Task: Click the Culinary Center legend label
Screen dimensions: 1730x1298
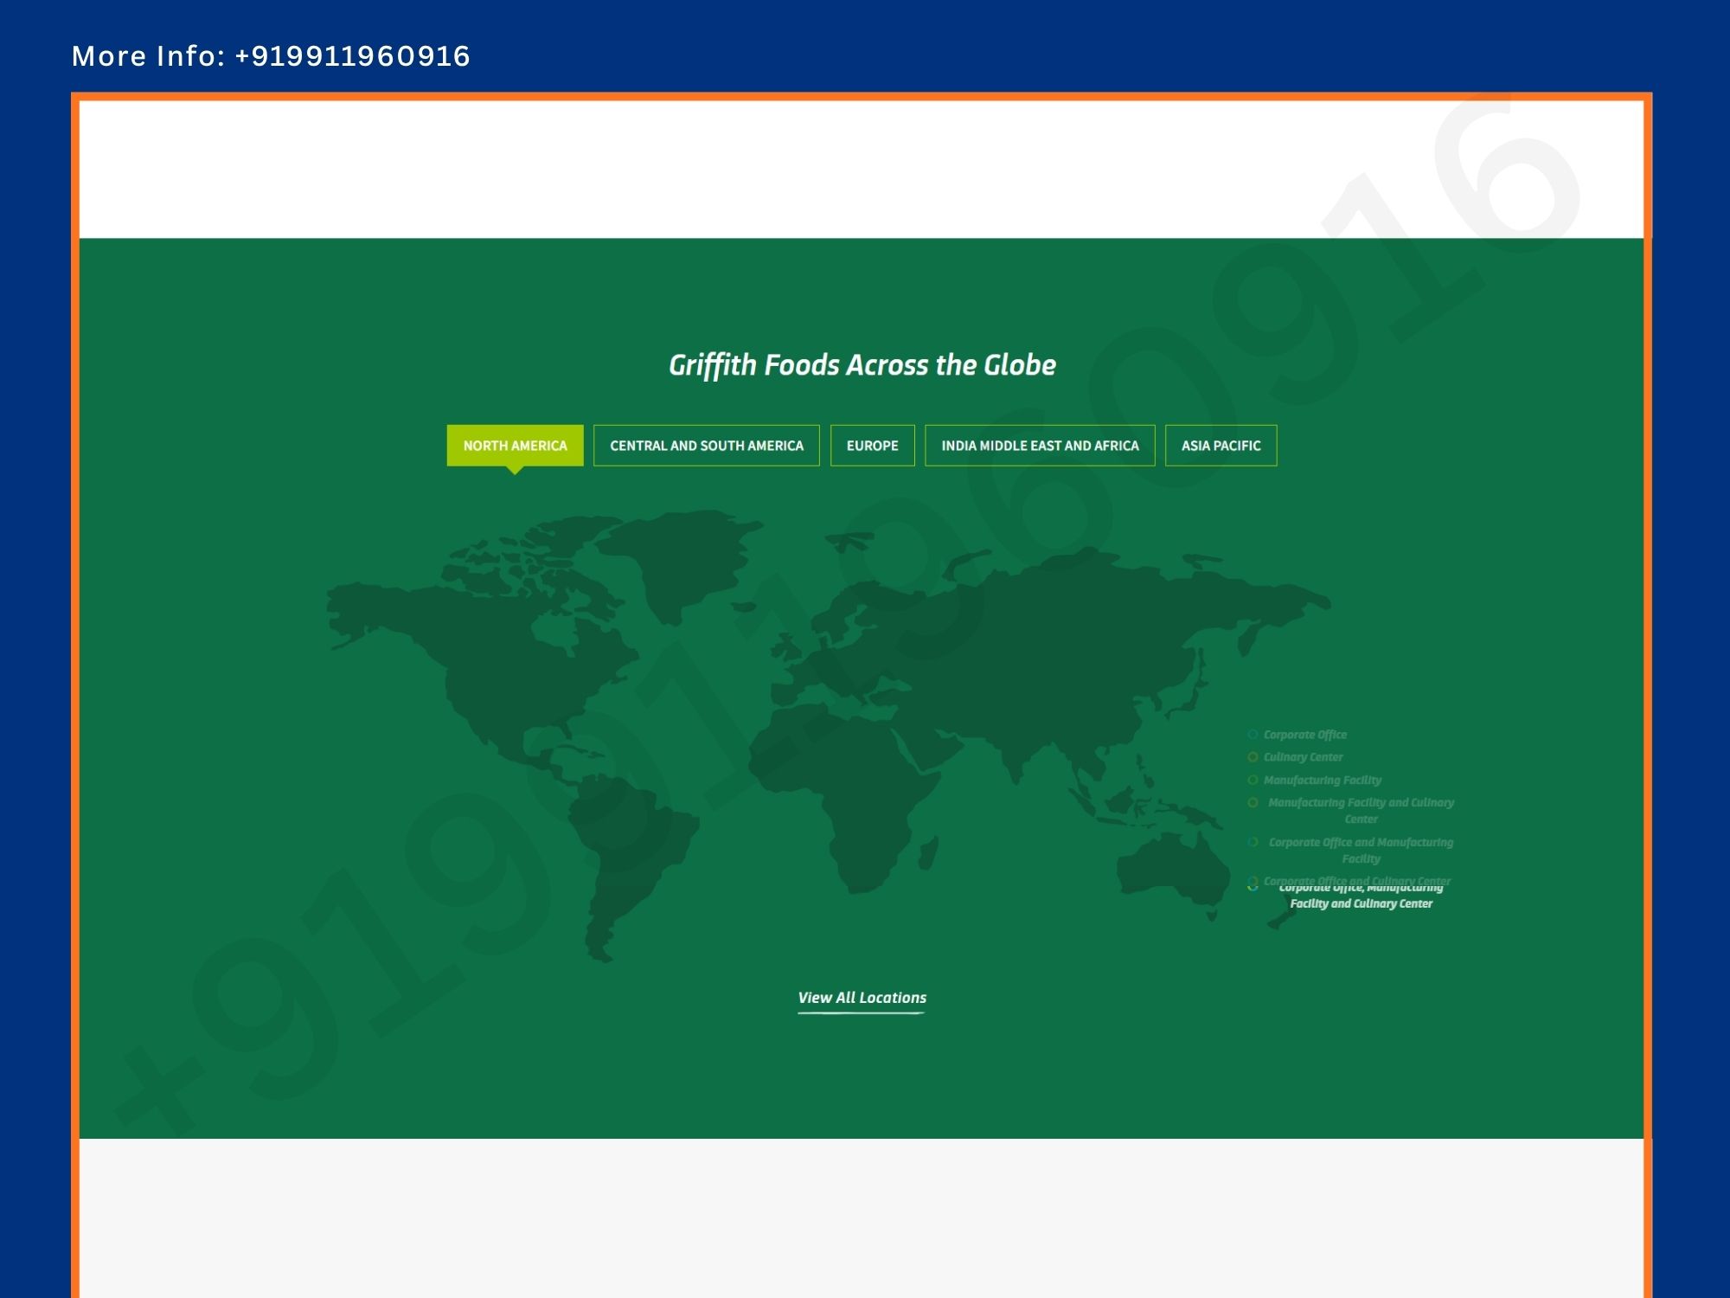Action: click(x=1303, y=757)
